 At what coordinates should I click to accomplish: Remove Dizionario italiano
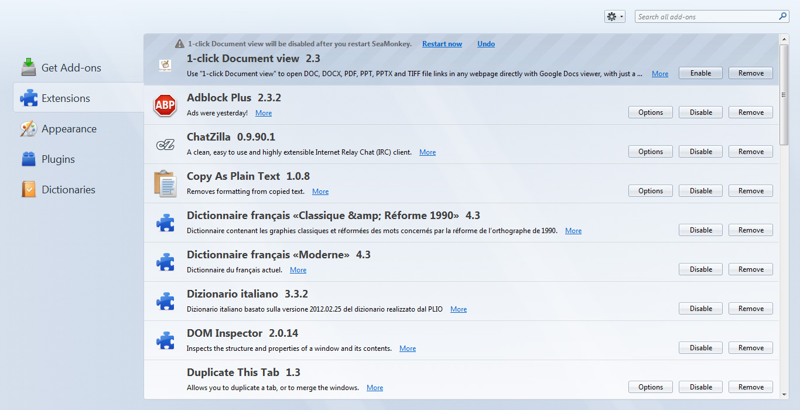click(x=751, y=309)
